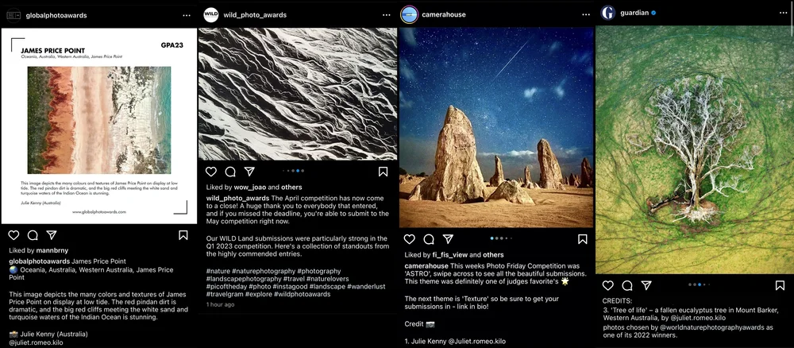Open the camerahouse comment bubble icon

(x=429, y=239)
